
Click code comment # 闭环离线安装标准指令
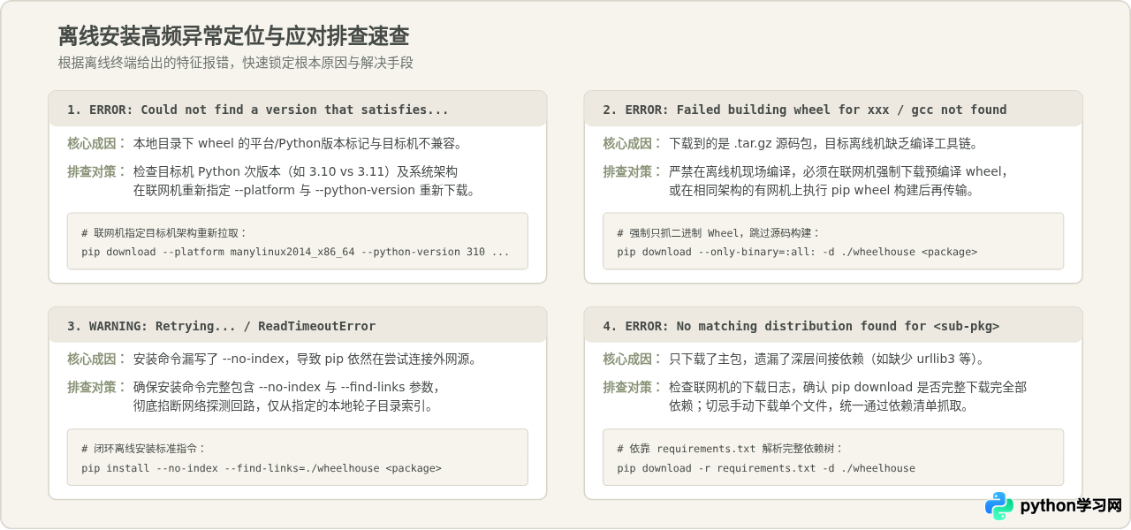tap(144, 450)
